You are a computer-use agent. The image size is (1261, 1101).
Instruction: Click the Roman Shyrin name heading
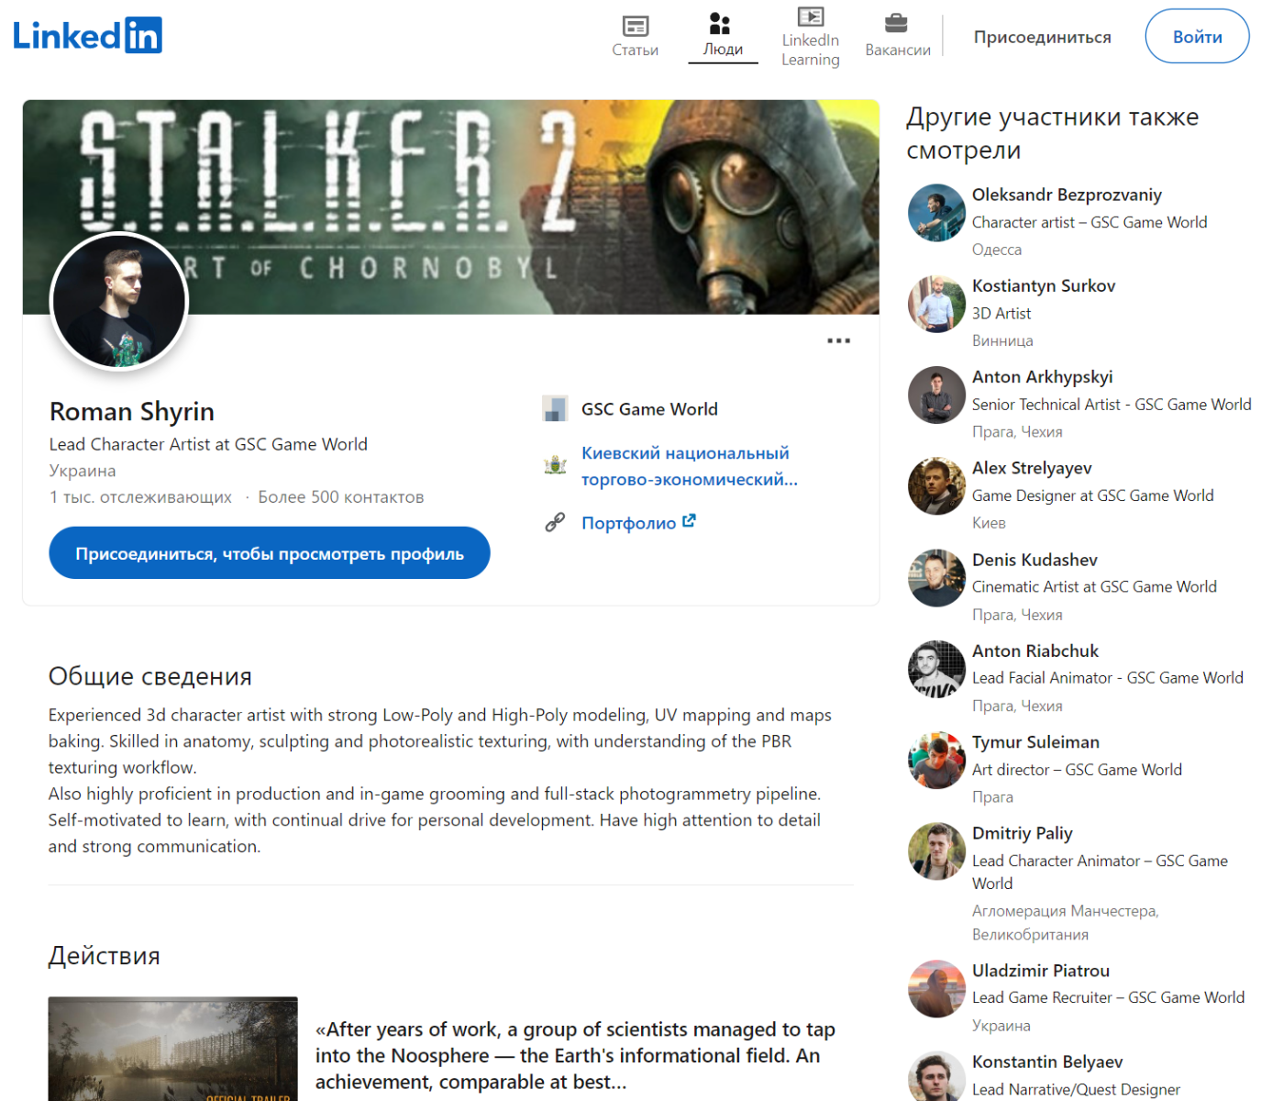click(132, 411)
